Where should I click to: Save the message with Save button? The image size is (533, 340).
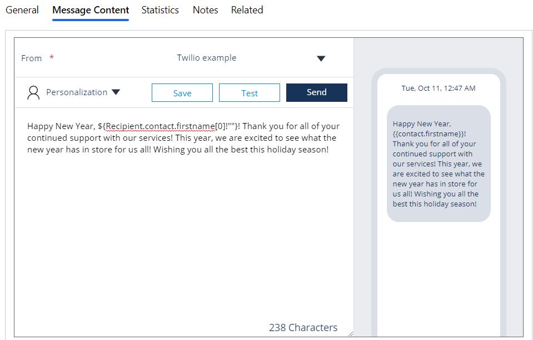pos(182,92)
